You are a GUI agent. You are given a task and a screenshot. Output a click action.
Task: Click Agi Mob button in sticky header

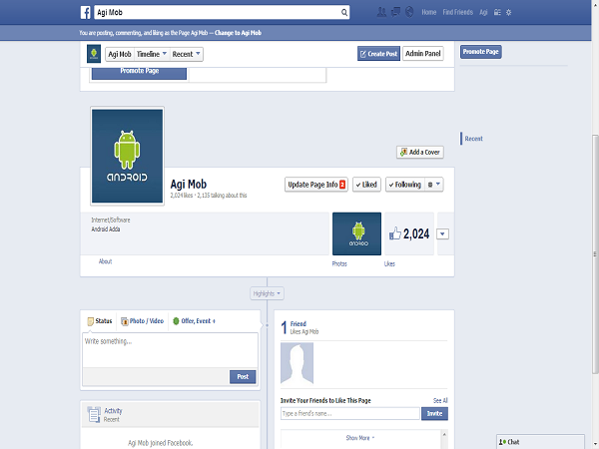click(120, 54)
